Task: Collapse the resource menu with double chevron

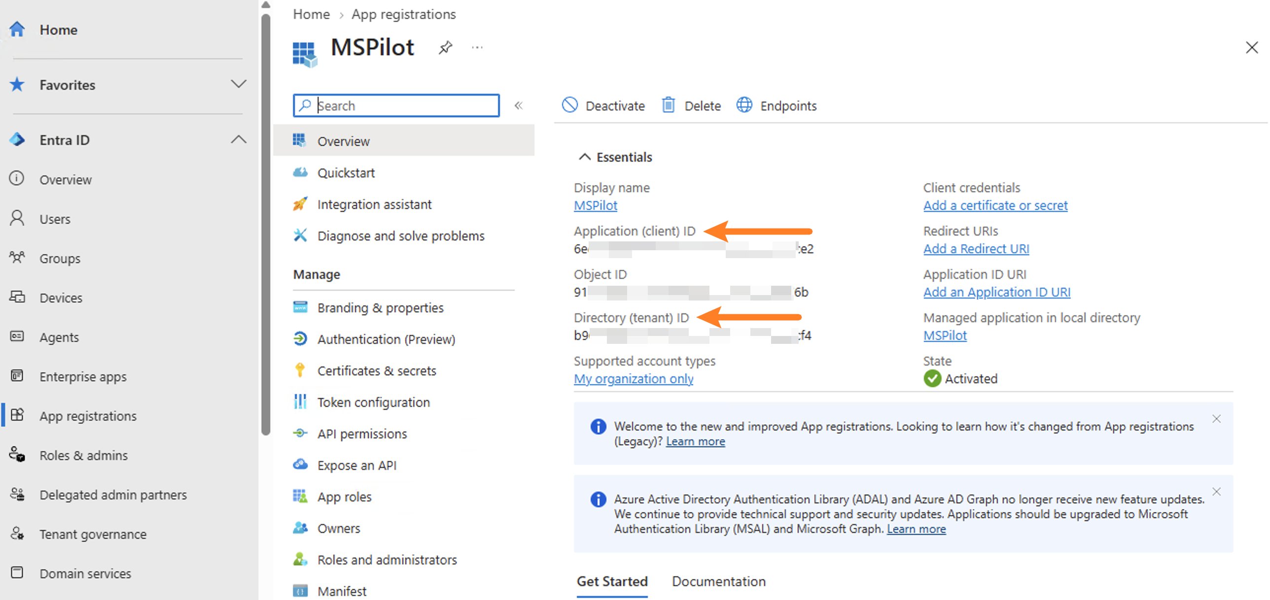Action: click(519, 105)
